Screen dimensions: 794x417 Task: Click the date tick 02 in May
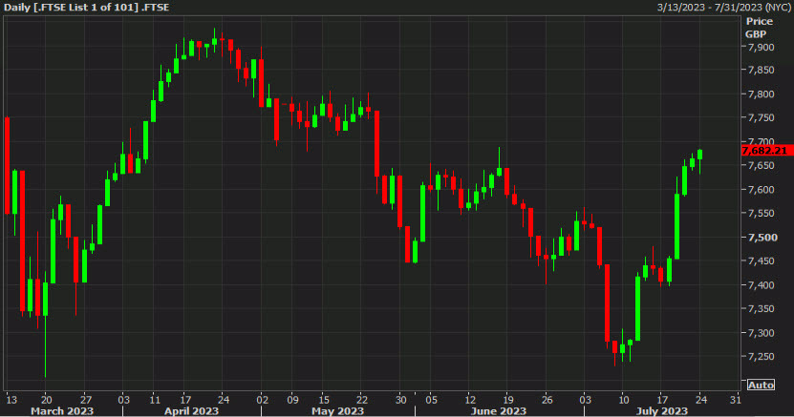262,400
